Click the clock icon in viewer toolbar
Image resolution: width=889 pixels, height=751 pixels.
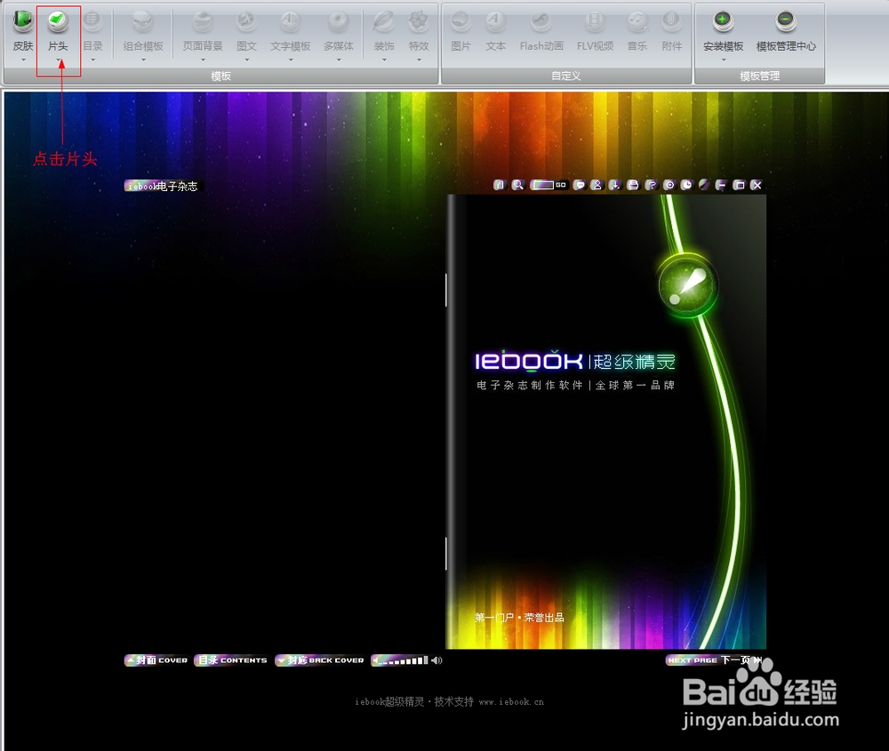[x=686, y=185]
